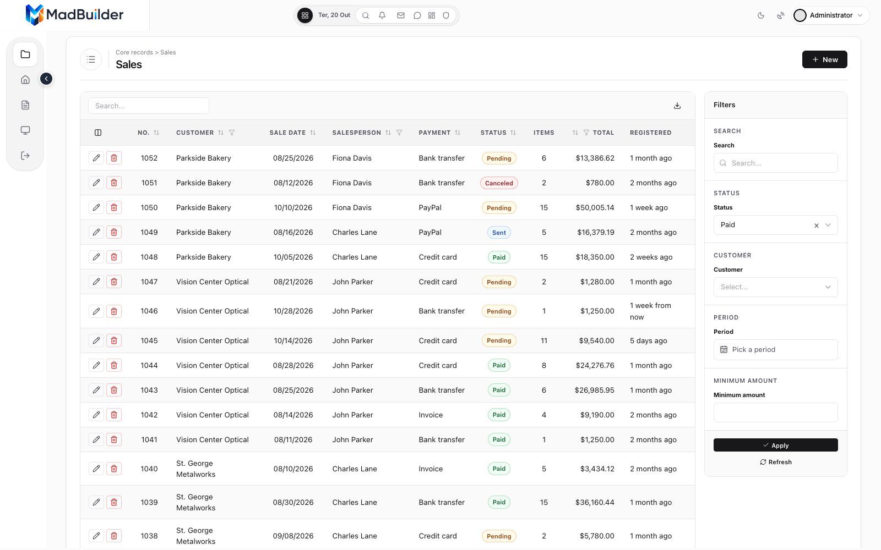Edit sale 1052 with pencil icon
Viewport: 881px width, 550px height.
click(96, 158)
